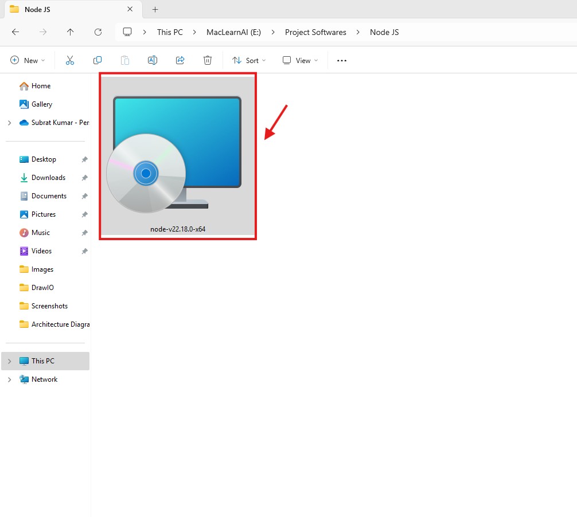
Task: Expand the Network tree node
Action: pyautogui.click(x=9, y=379)
